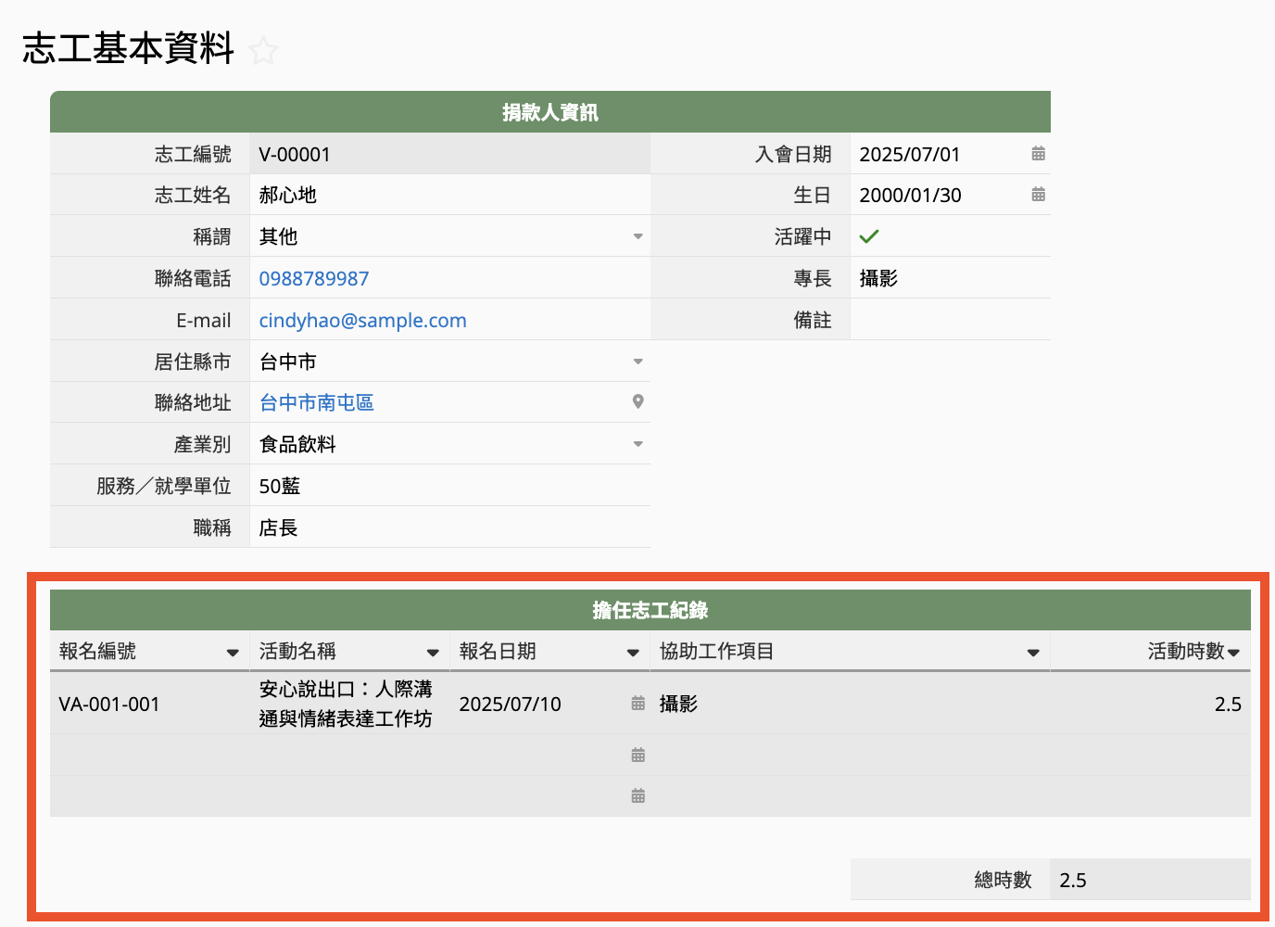Open calendar icon for 2025/07/10 報名日期
Screen dimensions: 1275x927
[637, 704]
